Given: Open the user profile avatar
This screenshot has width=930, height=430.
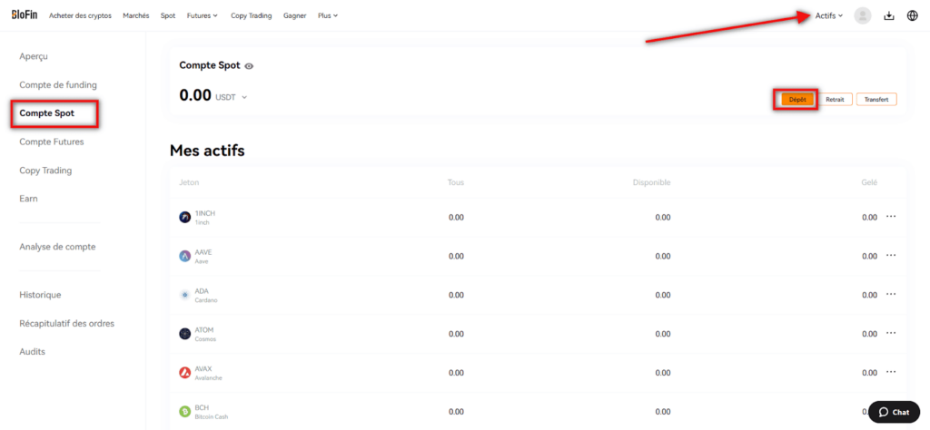Looking at the screenshot, I should (x=863, y=15).
